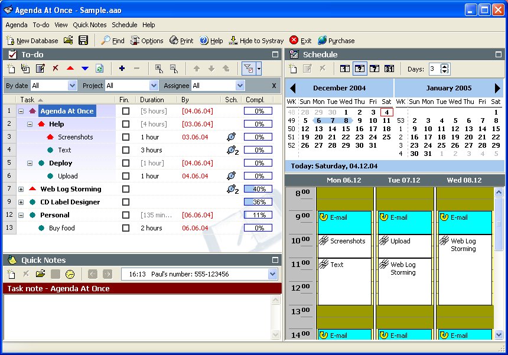This screenshot has height=355, width=508.
Task: Check finished box for Buy food
Action: (126, 228)
